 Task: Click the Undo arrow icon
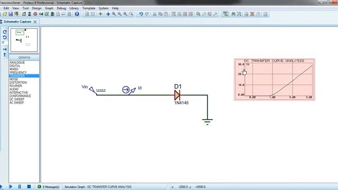141,14
